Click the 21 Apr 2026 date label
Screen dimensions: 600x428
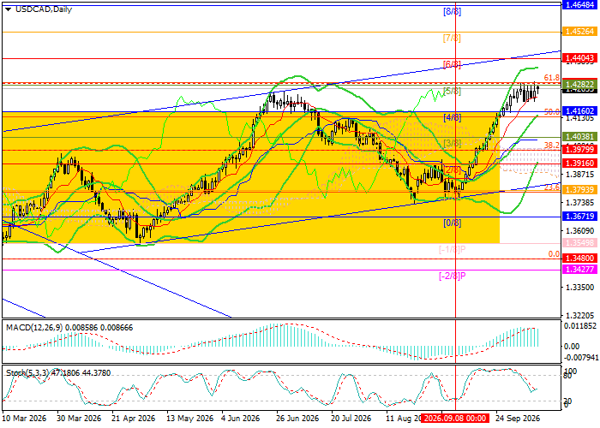tap(134, 418)
